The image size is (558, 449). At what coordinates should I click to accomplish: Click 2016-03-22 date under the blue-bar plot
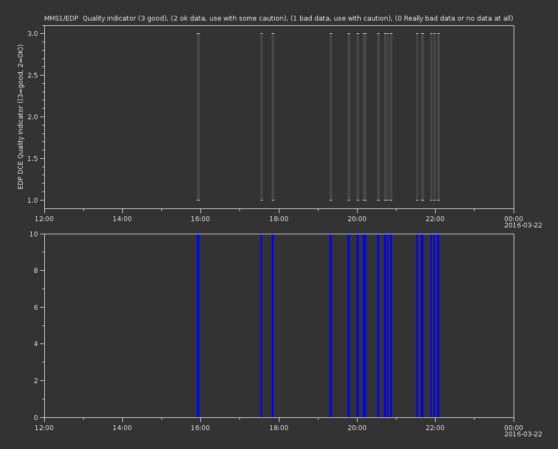tap(523, 434)
